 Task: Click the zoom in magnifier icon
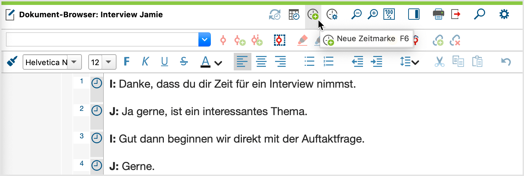point(373,14)
